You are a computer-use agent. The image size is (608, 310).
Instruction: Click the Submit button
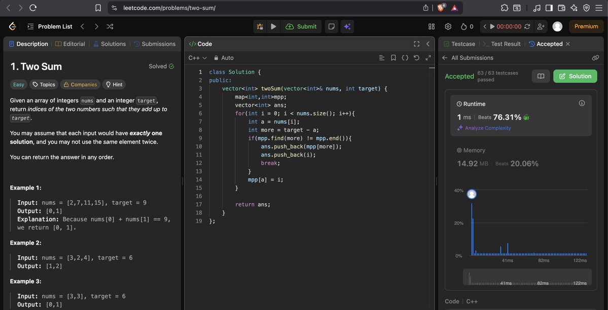[301, 26]
